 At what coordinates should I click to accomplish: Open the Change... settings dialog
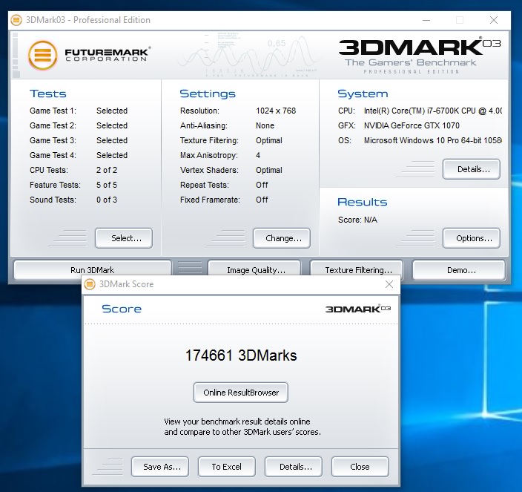point(282,238)
